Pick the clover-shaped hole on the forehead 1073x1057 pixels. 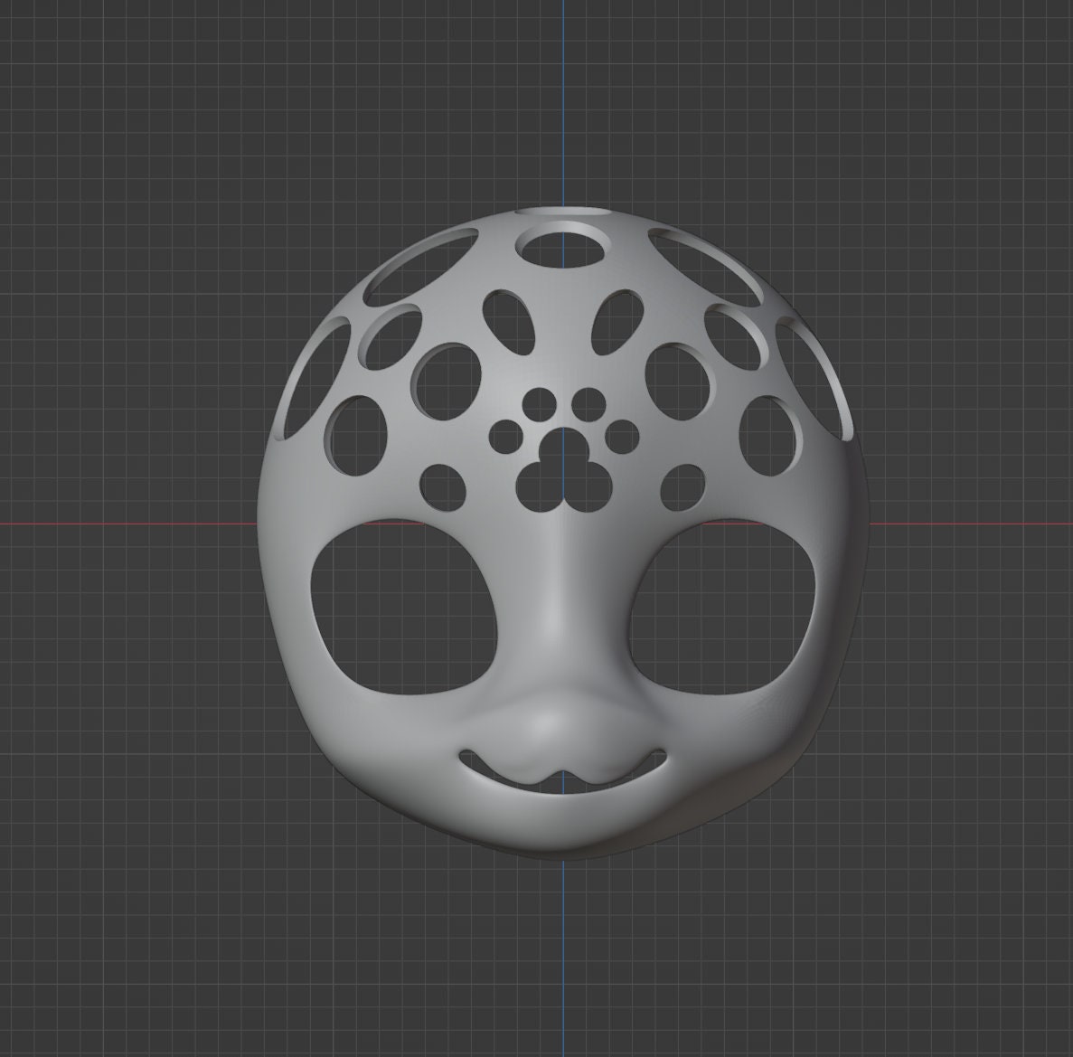[563, 475]
